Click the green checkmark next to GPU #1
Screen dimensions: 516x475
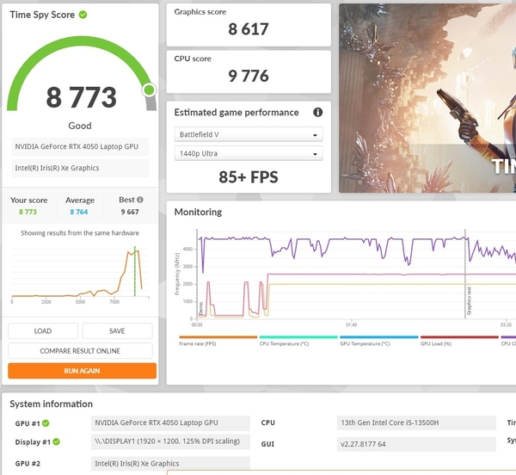[x=46, y=423]
